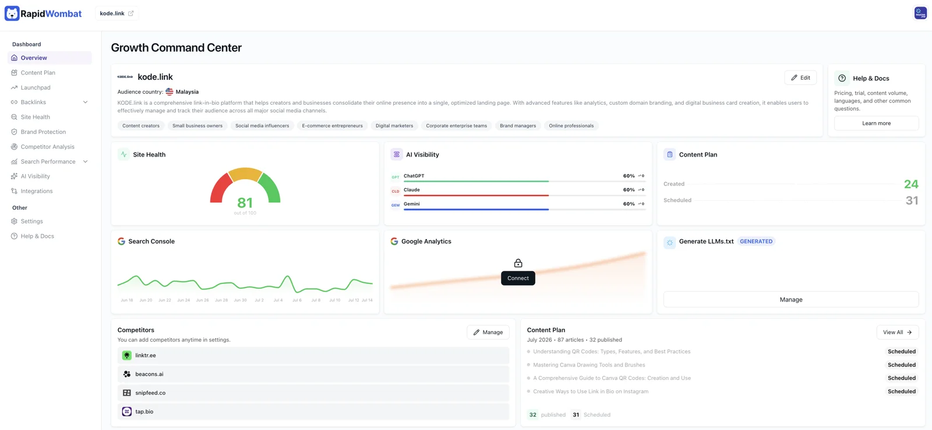
Task: Expand the Search Performance submenu chevron
Action: [x=85, y=162]
